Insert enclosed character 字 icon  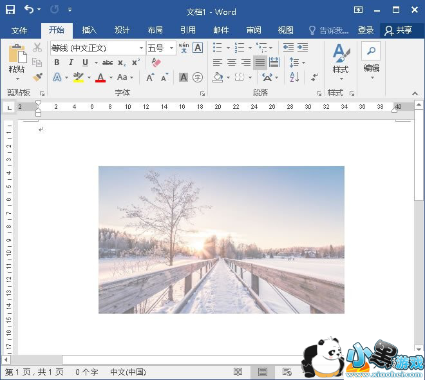[198, 77]
